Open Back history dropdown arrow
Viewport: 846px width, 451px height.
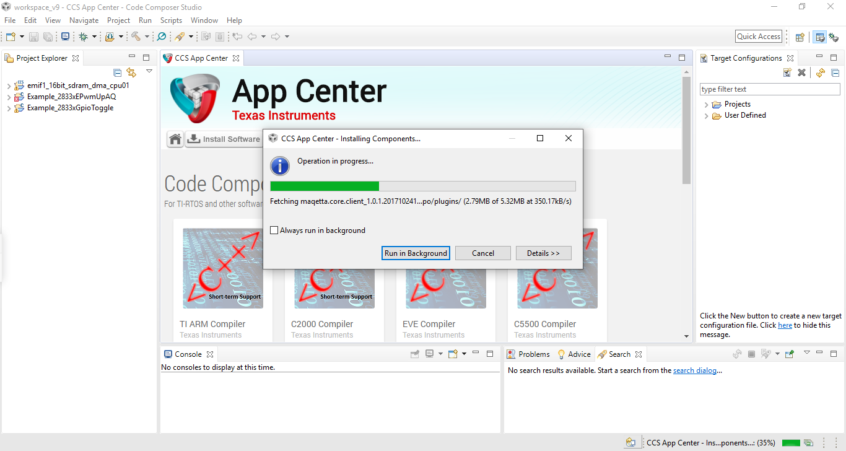point(263,37)
